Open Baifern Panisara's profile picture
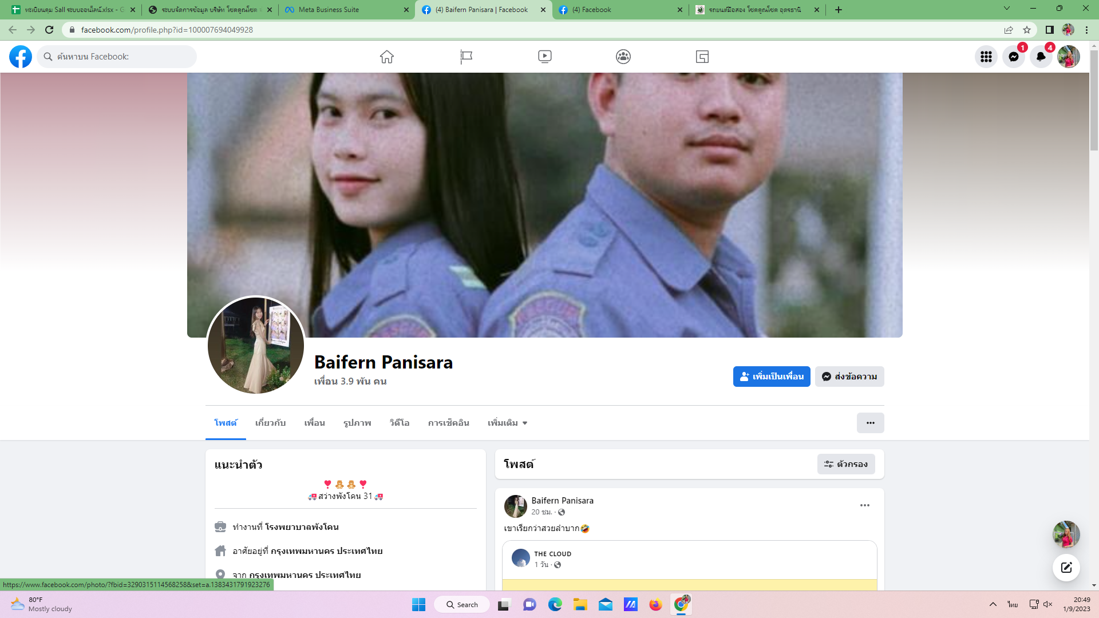The height and width of the screenshot is (618, 1099). click(255, 345)
